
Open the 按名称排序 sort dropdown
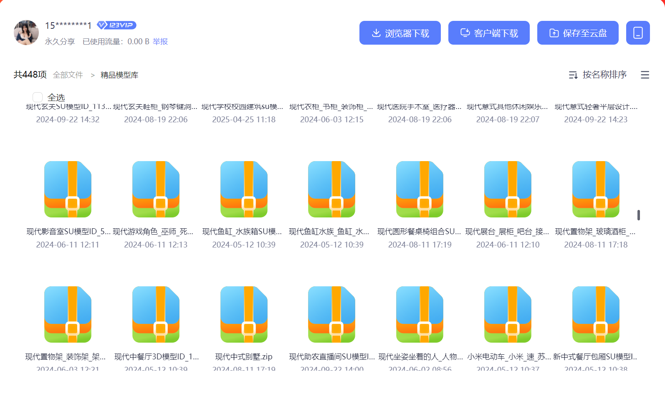coord(598,75)
